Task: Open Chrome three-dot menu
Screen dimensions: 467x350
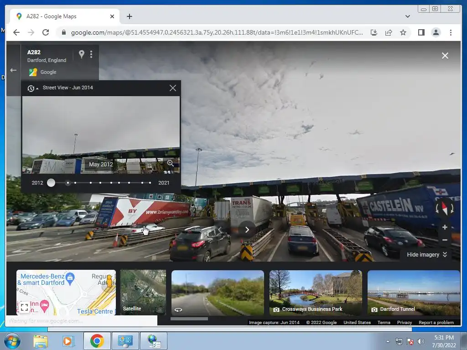Action: pos(451,32)
